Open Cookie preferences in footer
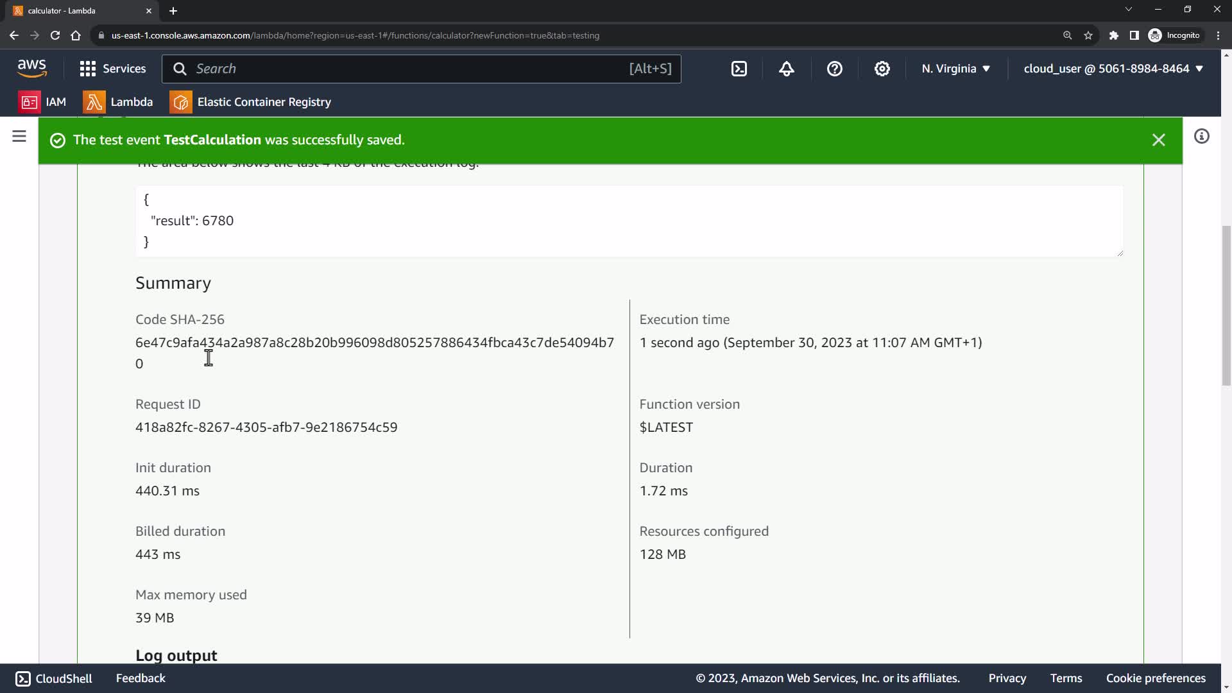 1155,678
